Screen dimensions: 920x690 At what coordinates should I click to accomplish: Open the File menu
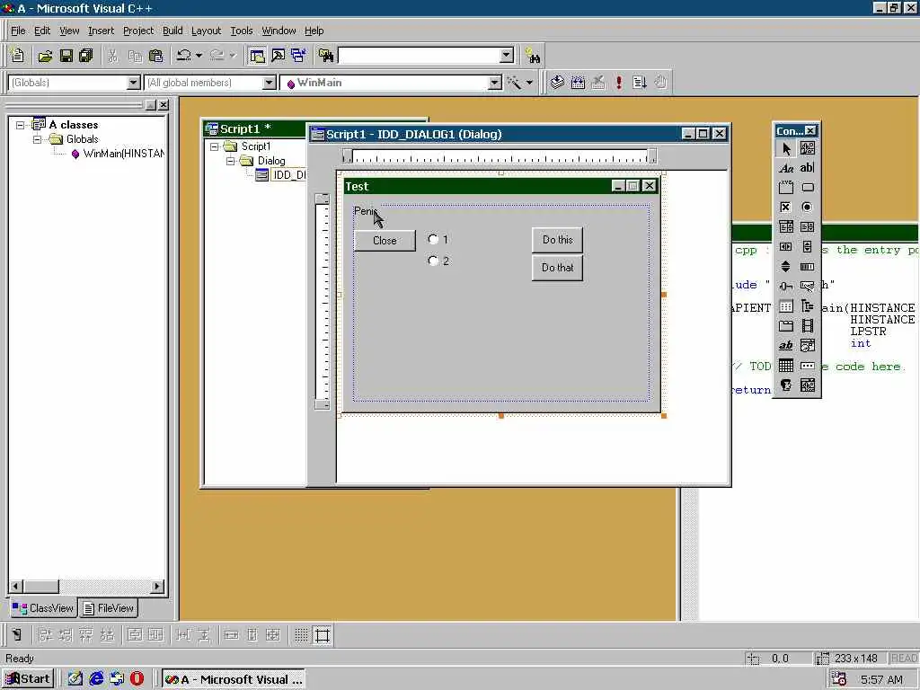click(18, 31)
